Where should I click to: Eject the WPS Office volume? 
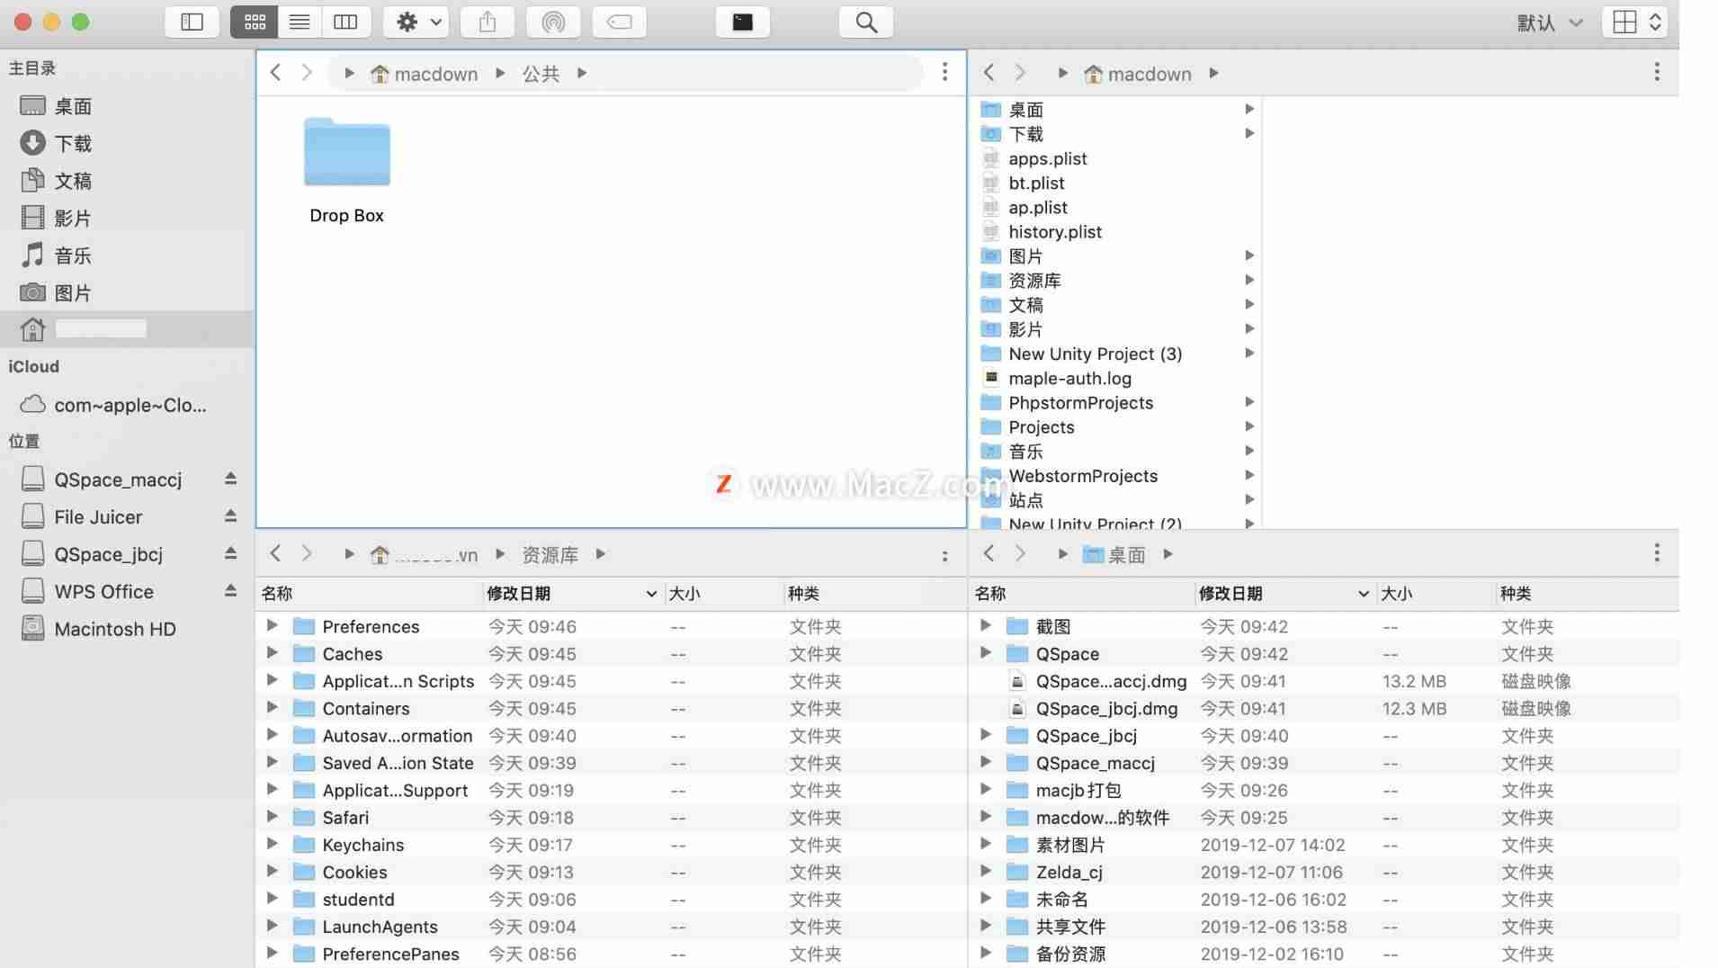[231, 591]
